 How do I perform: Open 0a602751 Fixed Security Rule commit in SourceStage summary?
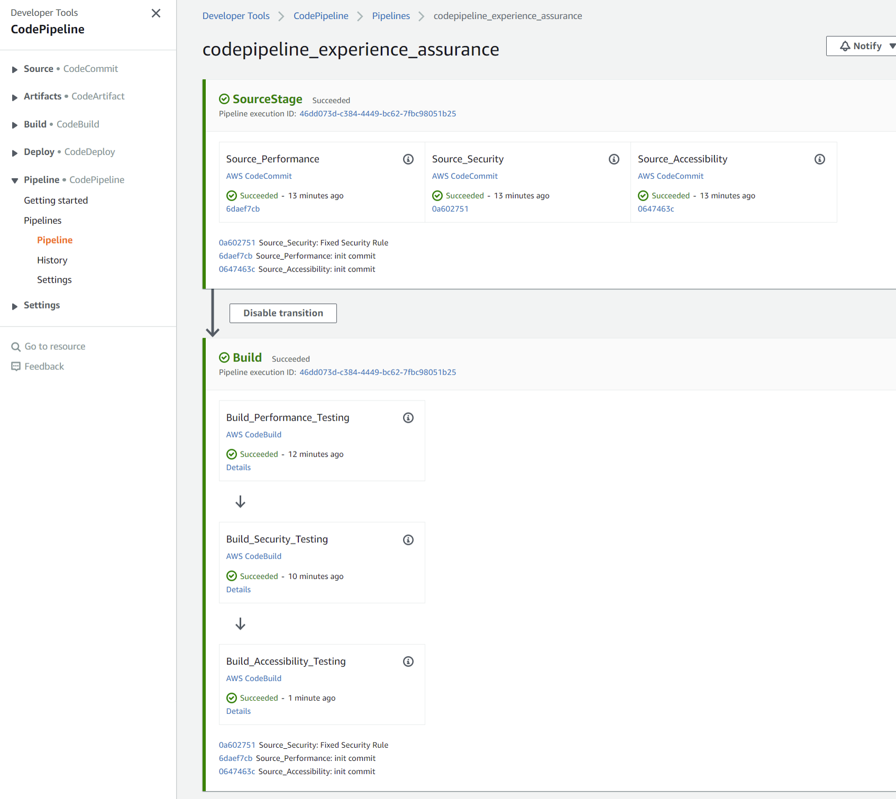click(237, 243)
